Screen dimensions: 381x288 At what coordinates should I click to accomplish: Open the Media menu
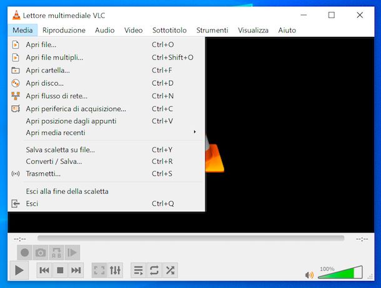coord(22,30)
